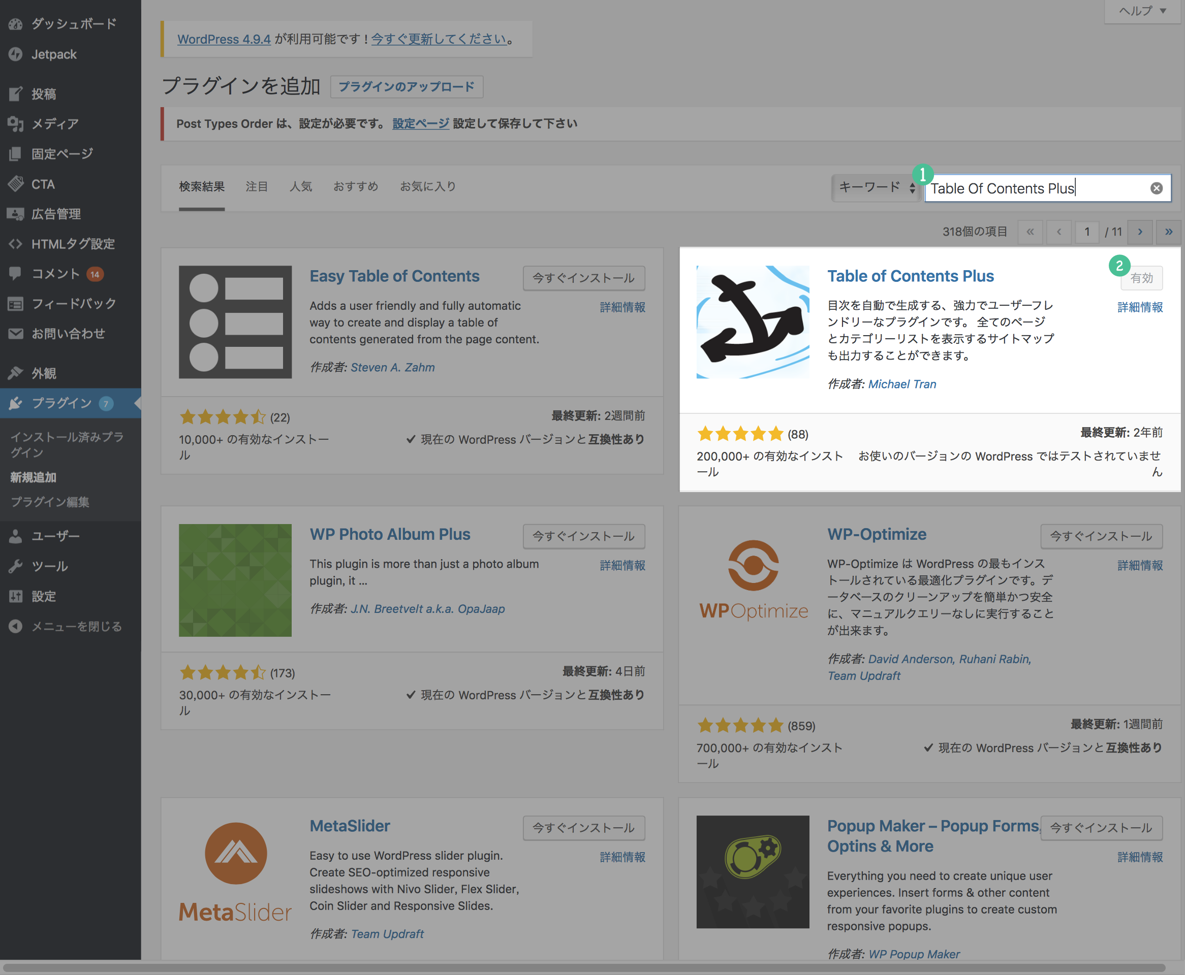The height and width of the screenshot is (975, 1185).
Task: Select the 新規追加 submenu item
Action: pyautogui.click(x=33, y=477)
